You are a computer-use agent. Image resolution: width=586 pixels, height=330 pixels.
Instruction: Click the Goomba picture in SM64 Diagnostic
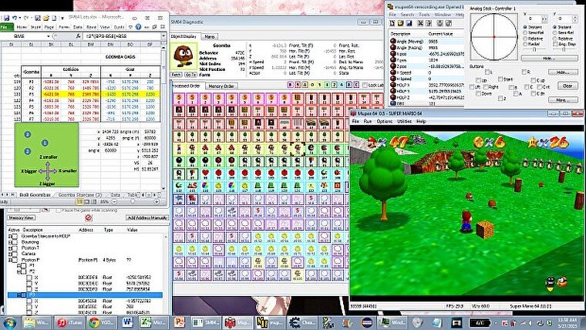coord(184,56)
